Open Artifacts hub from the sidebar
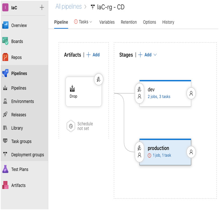Image resolution: width=219 pixels, height=210 pixels. coord(18,185)
